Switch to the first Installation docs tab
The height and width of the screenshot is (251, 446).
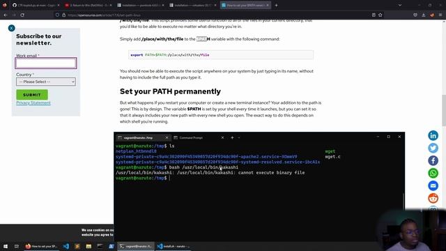[x=140, y=5]
